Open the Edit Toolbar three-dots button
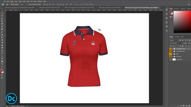The width and height of the screenshot is (191, 107). tap(2, 67)
